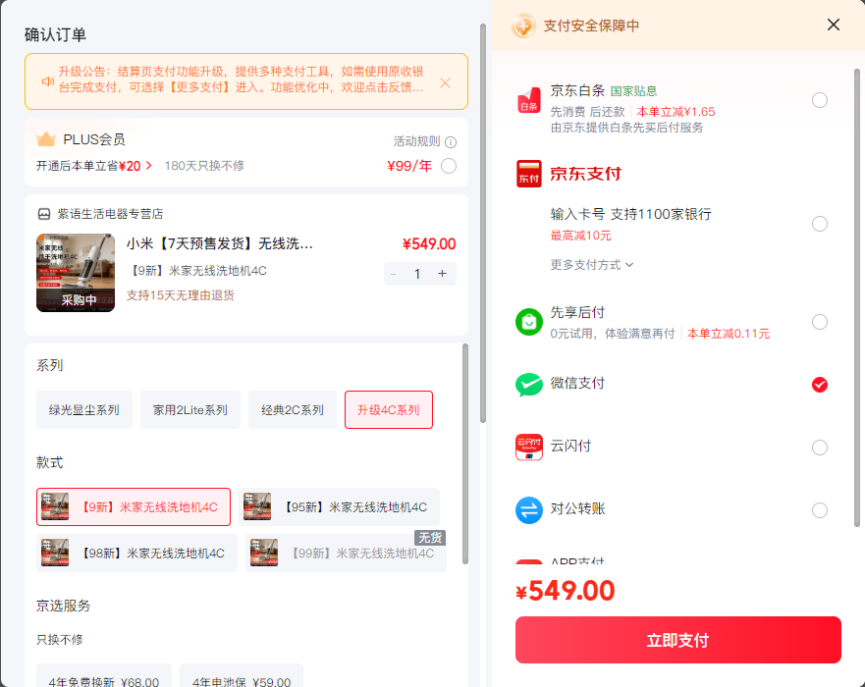Click 180天只换不修 text
865x687 pixels.
[204, 166]
